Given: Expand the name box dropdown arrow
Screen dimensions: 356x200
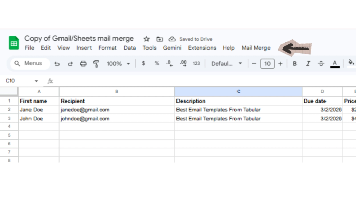Looking at the screenshot, I should click(x=36, y=81).
